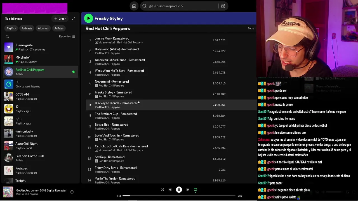Filter library by Álbumes
Viewport: 358px width, 201px height.
[x=43, y=28]
